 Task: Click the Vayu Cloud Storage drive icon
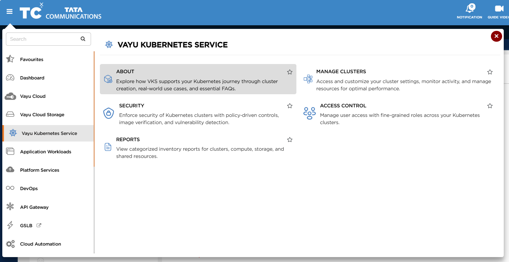click(10, 115)
